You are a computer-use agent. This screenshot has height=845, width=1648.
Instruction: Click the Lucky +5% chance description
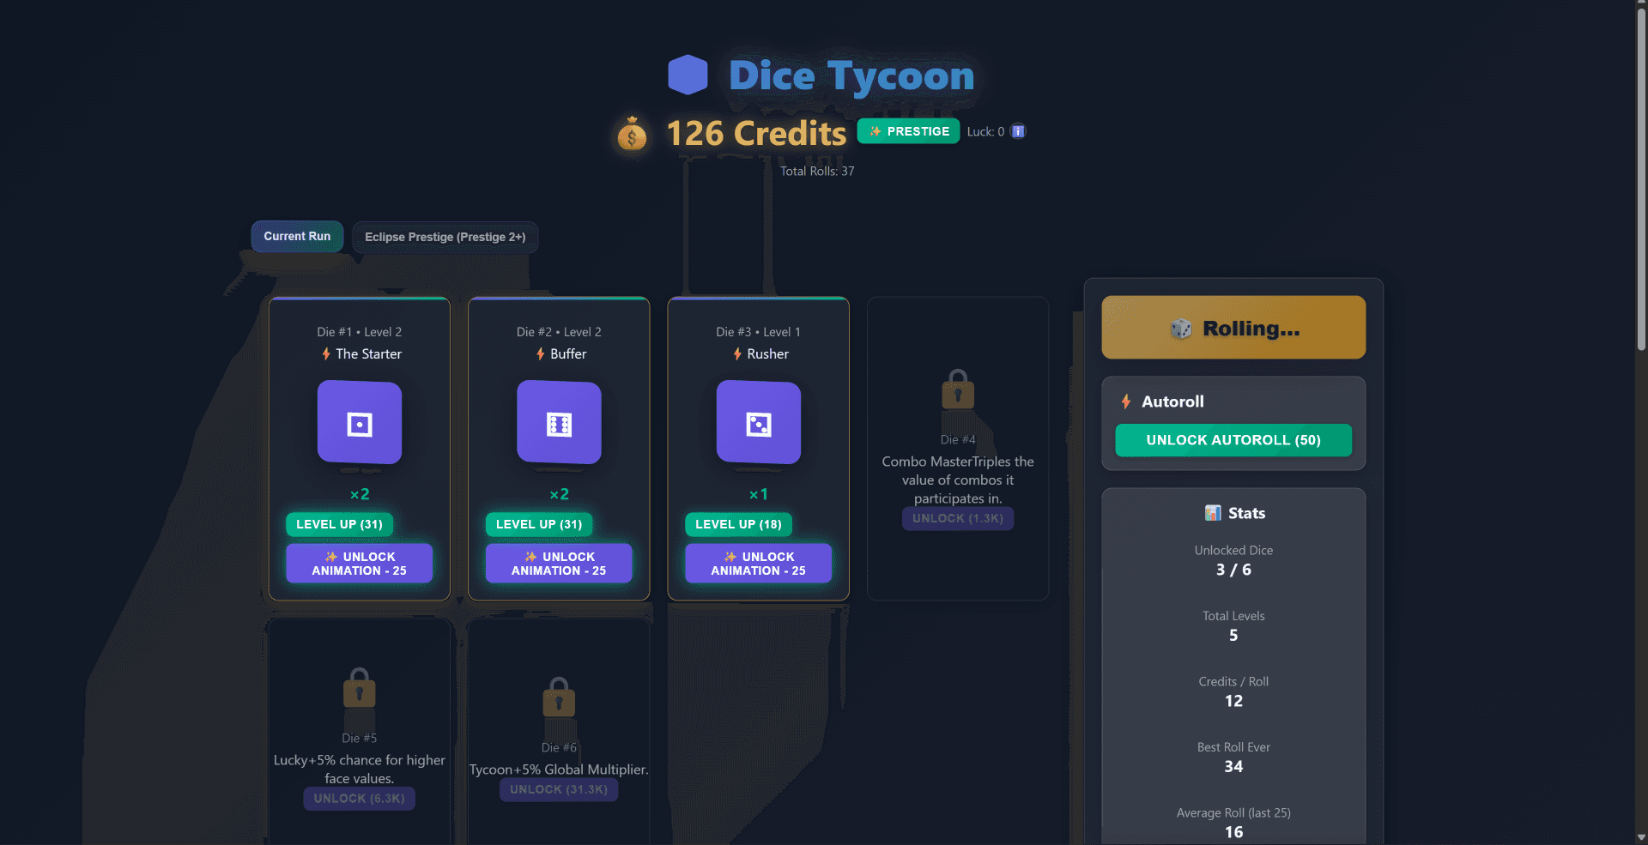[360, 770]
